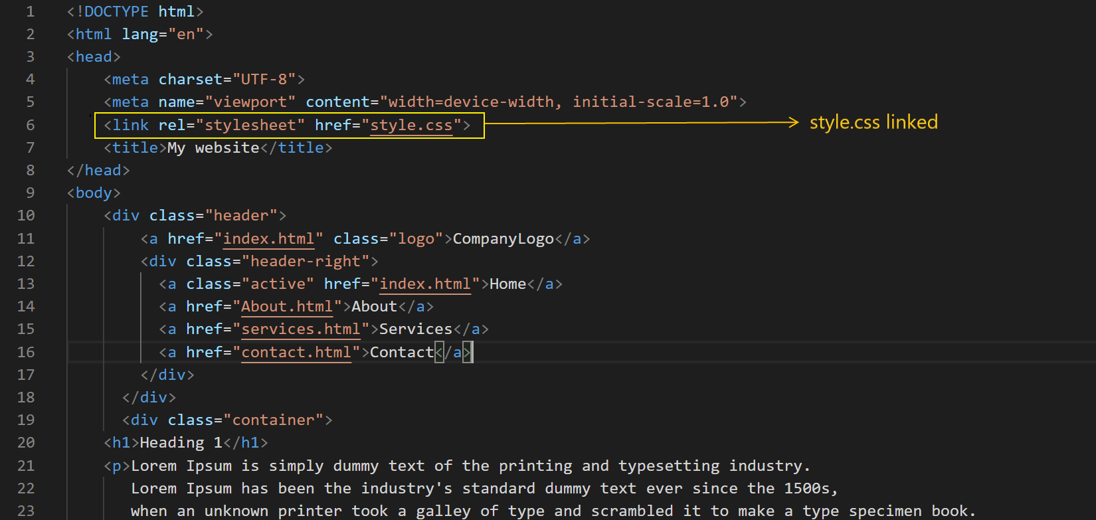1096x520 pixels.
Task: Follow index.html link on the Home line
Action: coord(425,284)
